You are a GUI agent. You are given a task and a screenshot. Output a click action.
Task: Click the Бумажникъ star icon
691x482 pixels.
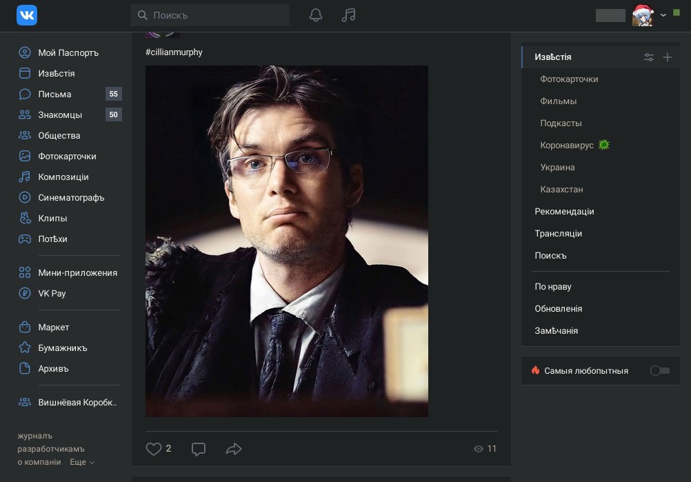(25, 348)
